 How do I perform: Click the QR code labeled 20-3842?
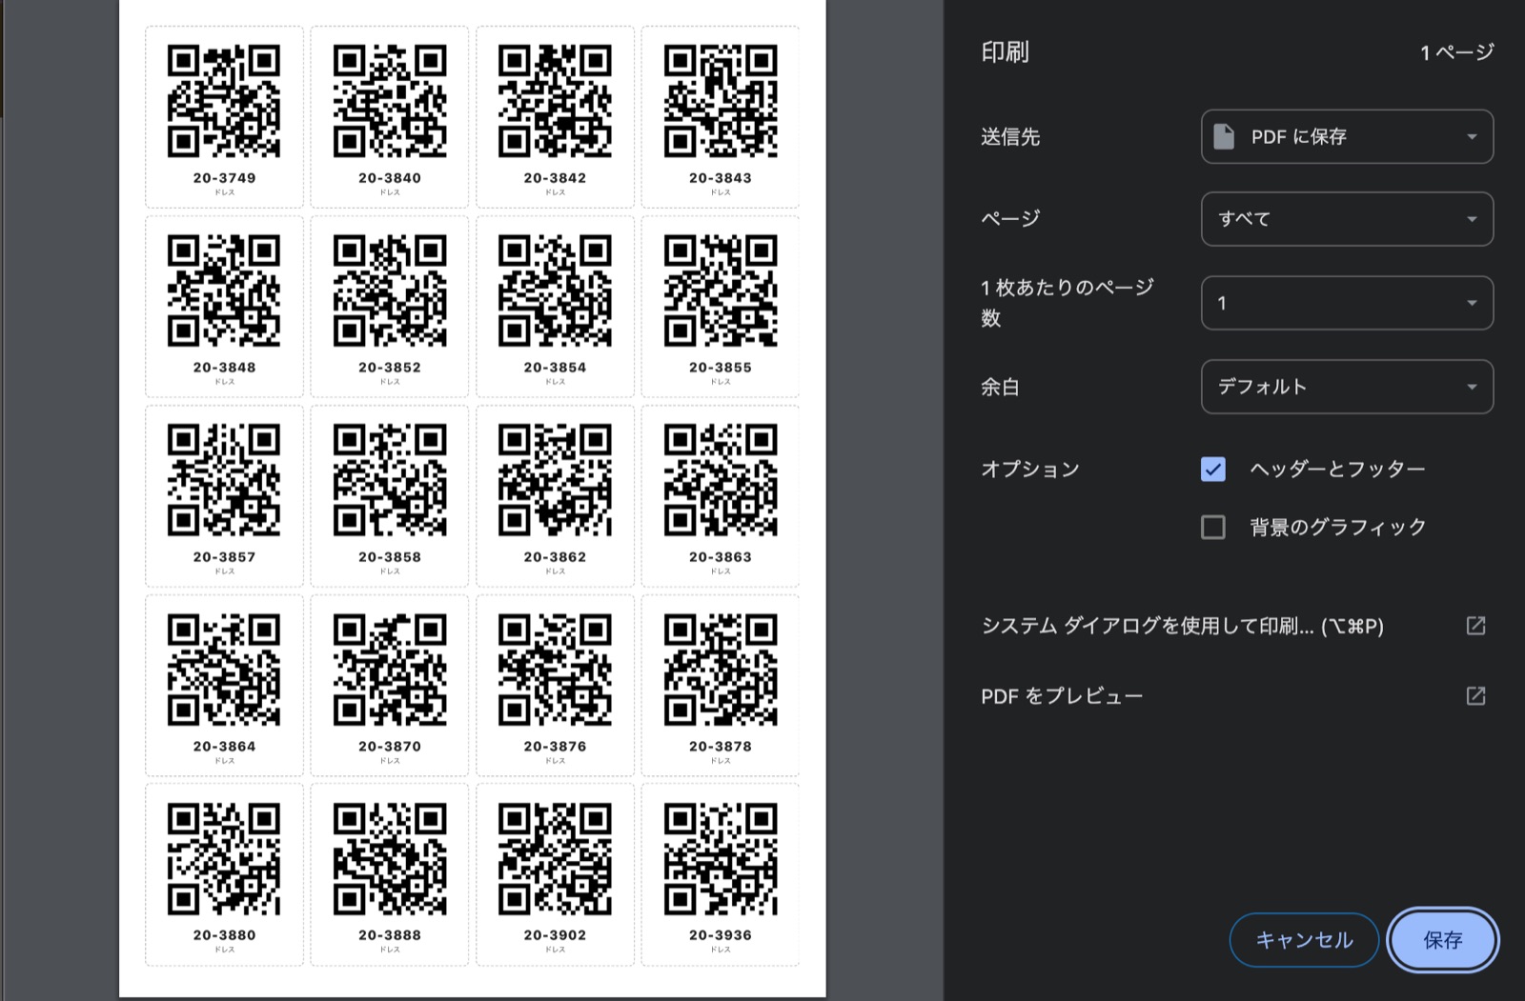tap(555, 101)
